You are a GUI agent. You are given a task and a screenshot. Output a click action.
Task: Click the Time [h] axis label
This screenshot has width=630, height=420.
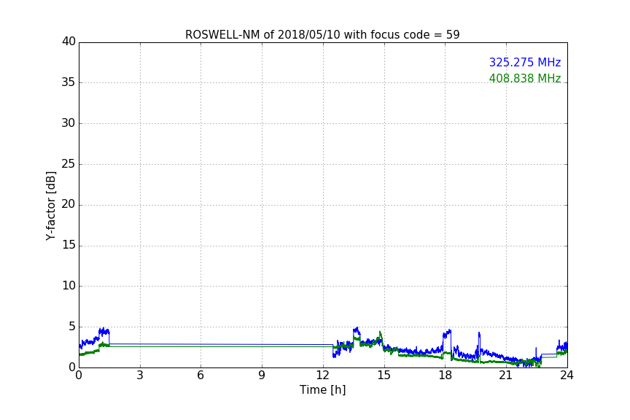pos(322,390)
